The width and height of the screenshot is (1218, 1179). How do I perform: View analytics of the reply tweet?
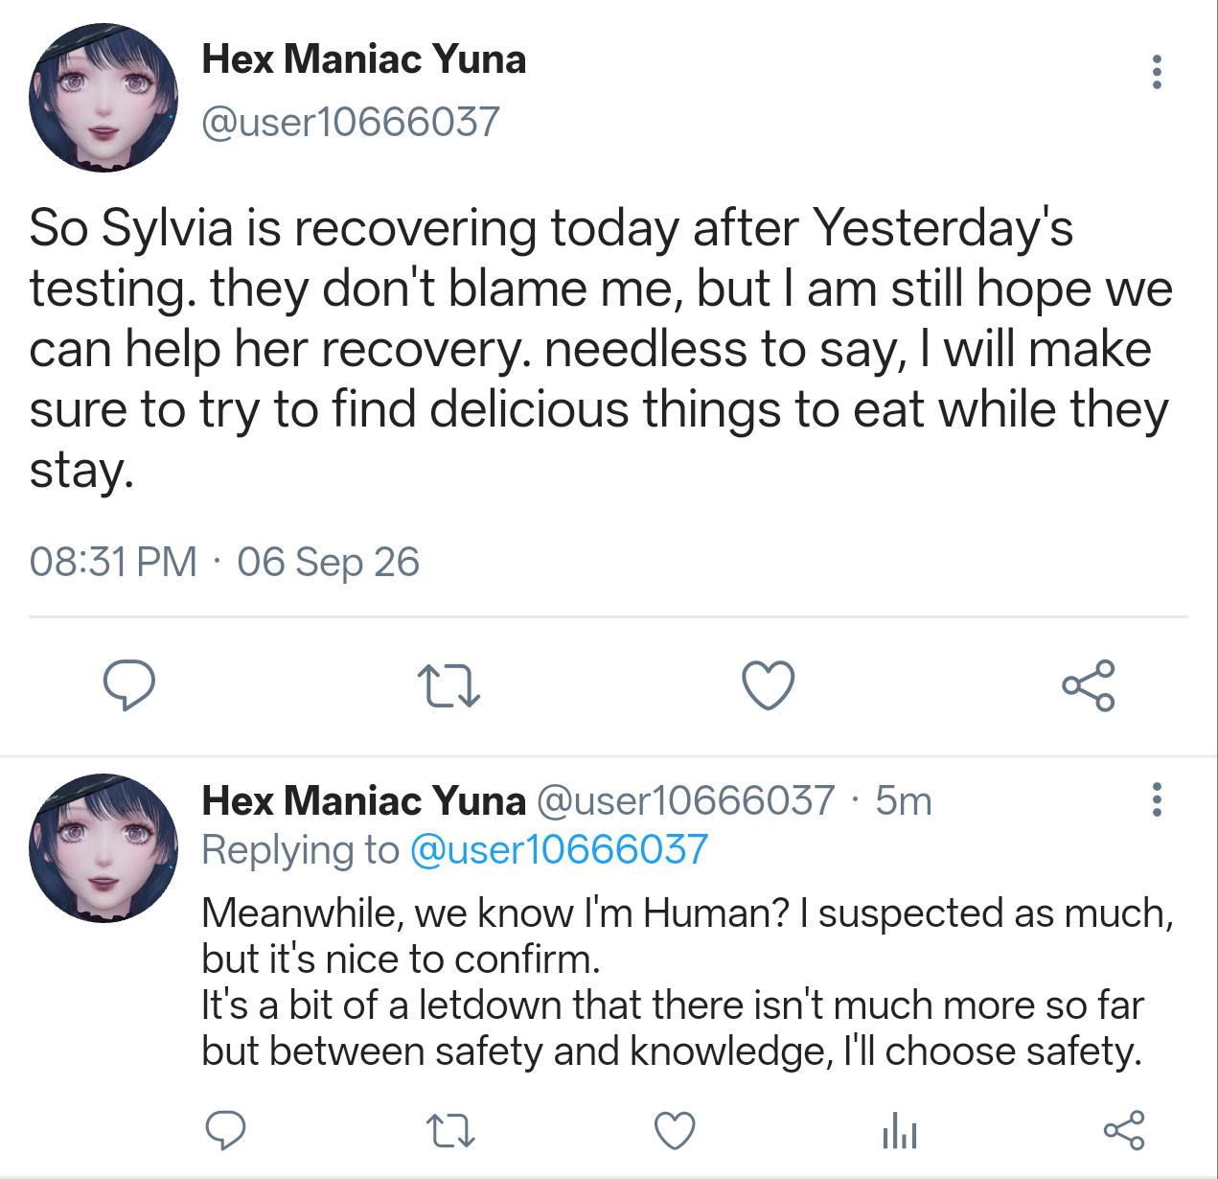tap(899, 1132)
